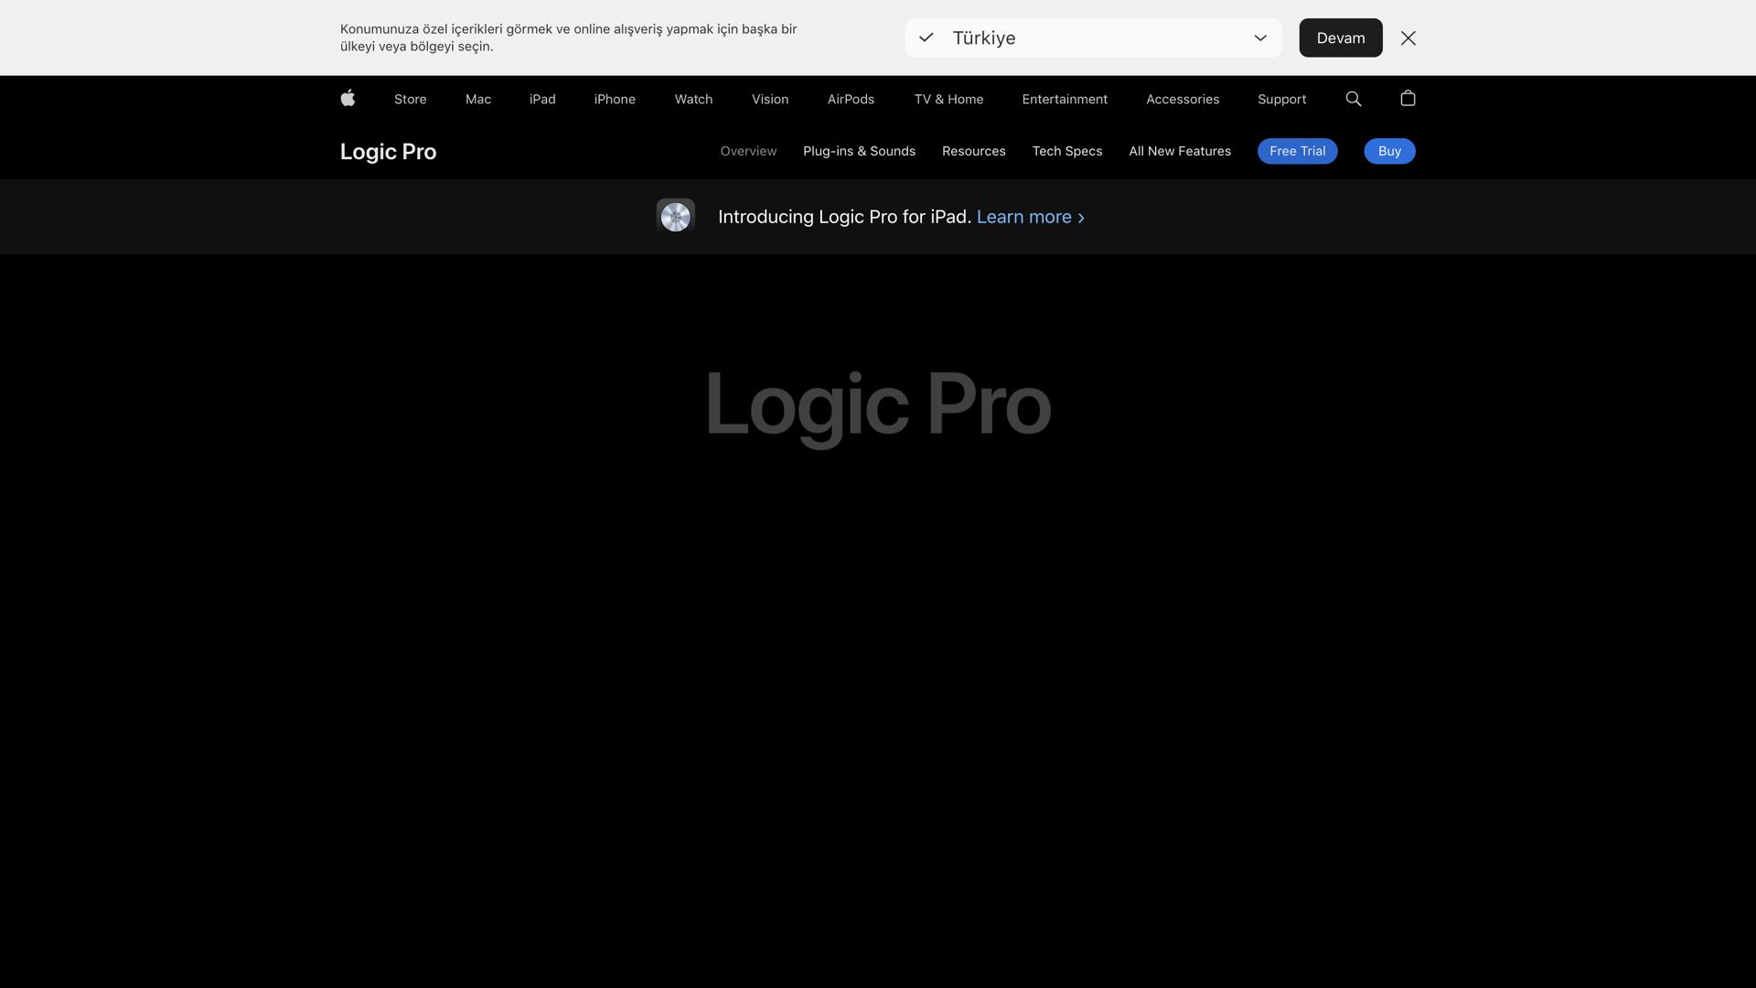Image resolution: width=1756 pixels, height=988 pixels.
Task: Open the search panel
Action: [x=1353, y=98]
